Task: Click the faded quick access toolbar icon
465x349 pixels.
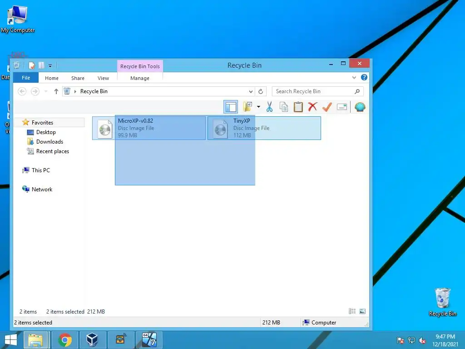Action: 41,65
